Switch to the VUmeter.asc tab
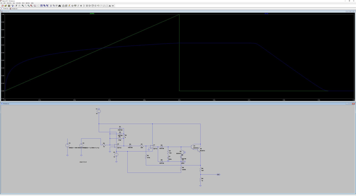 click(x=5, y=9)
